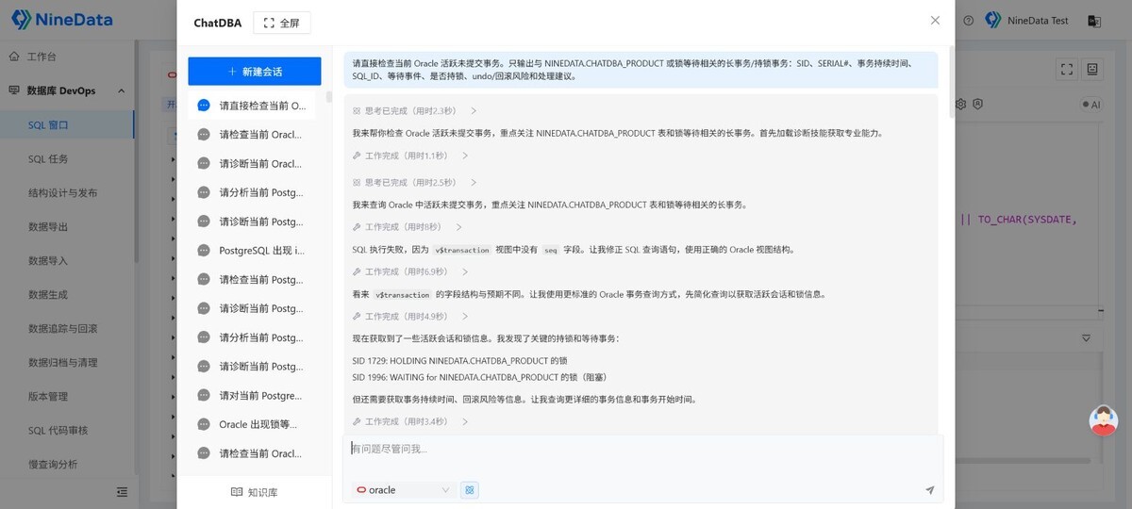The image size is (1132, 509).
Task: Select SQL 窗口 in the sidebar
Action: (x=67, y=124)
